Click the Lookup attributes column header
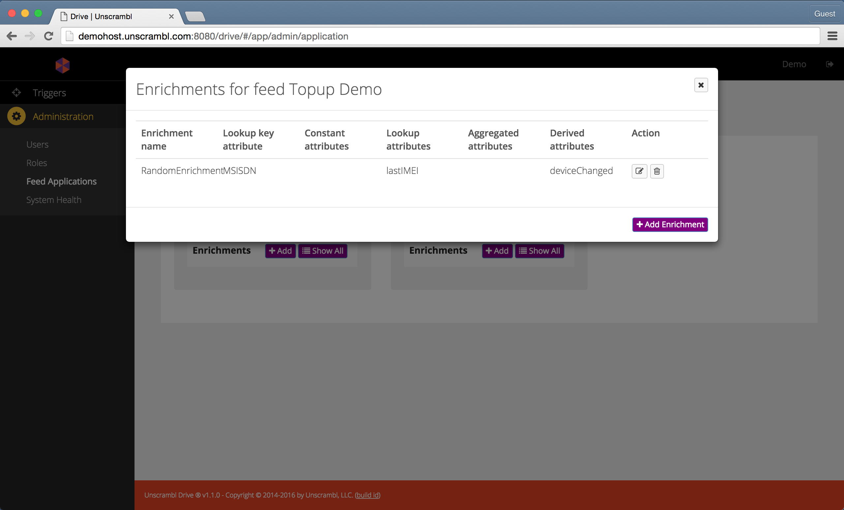 click(408, 140)
